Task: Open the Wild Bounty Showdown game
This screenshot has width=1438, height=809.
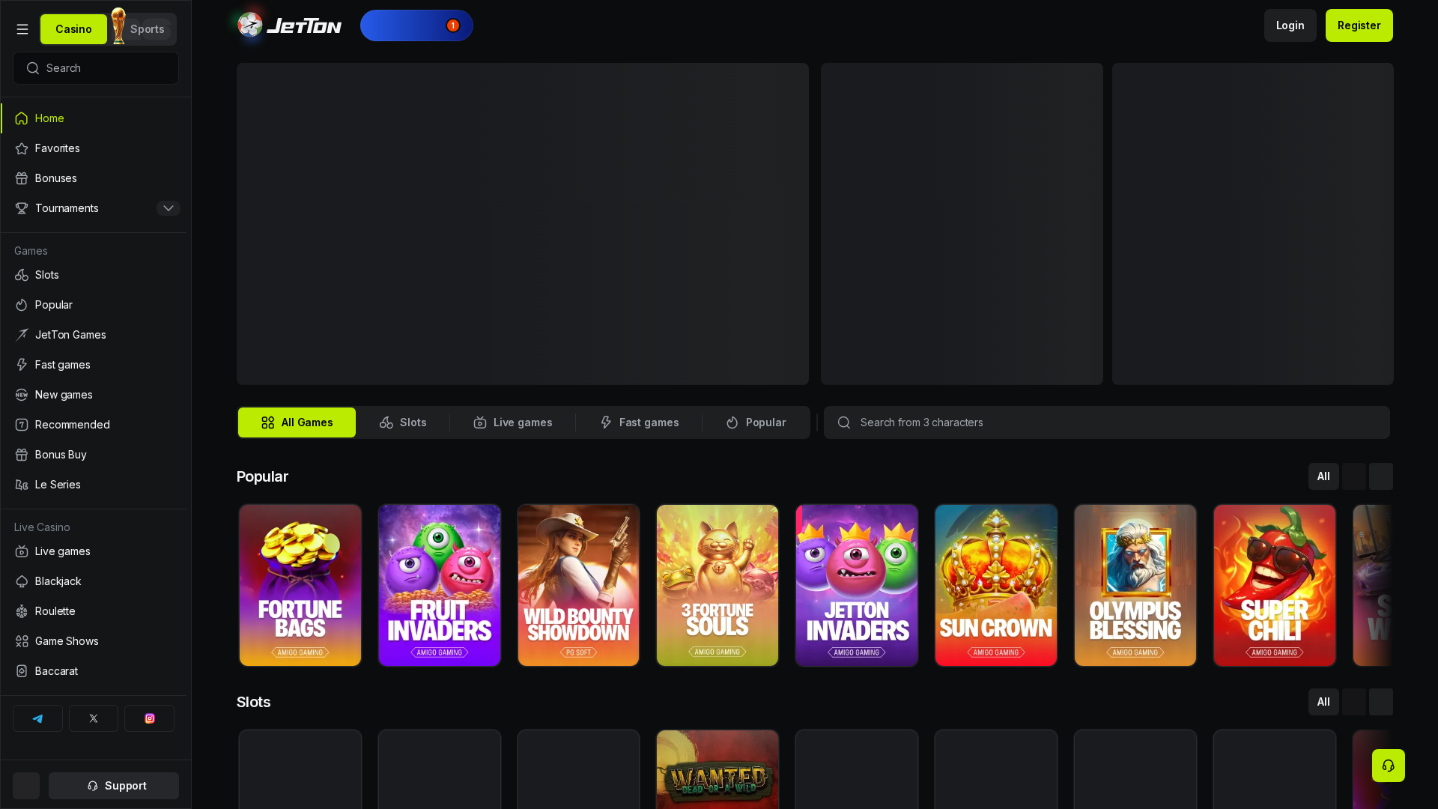Action: click(x=578, y=585)
